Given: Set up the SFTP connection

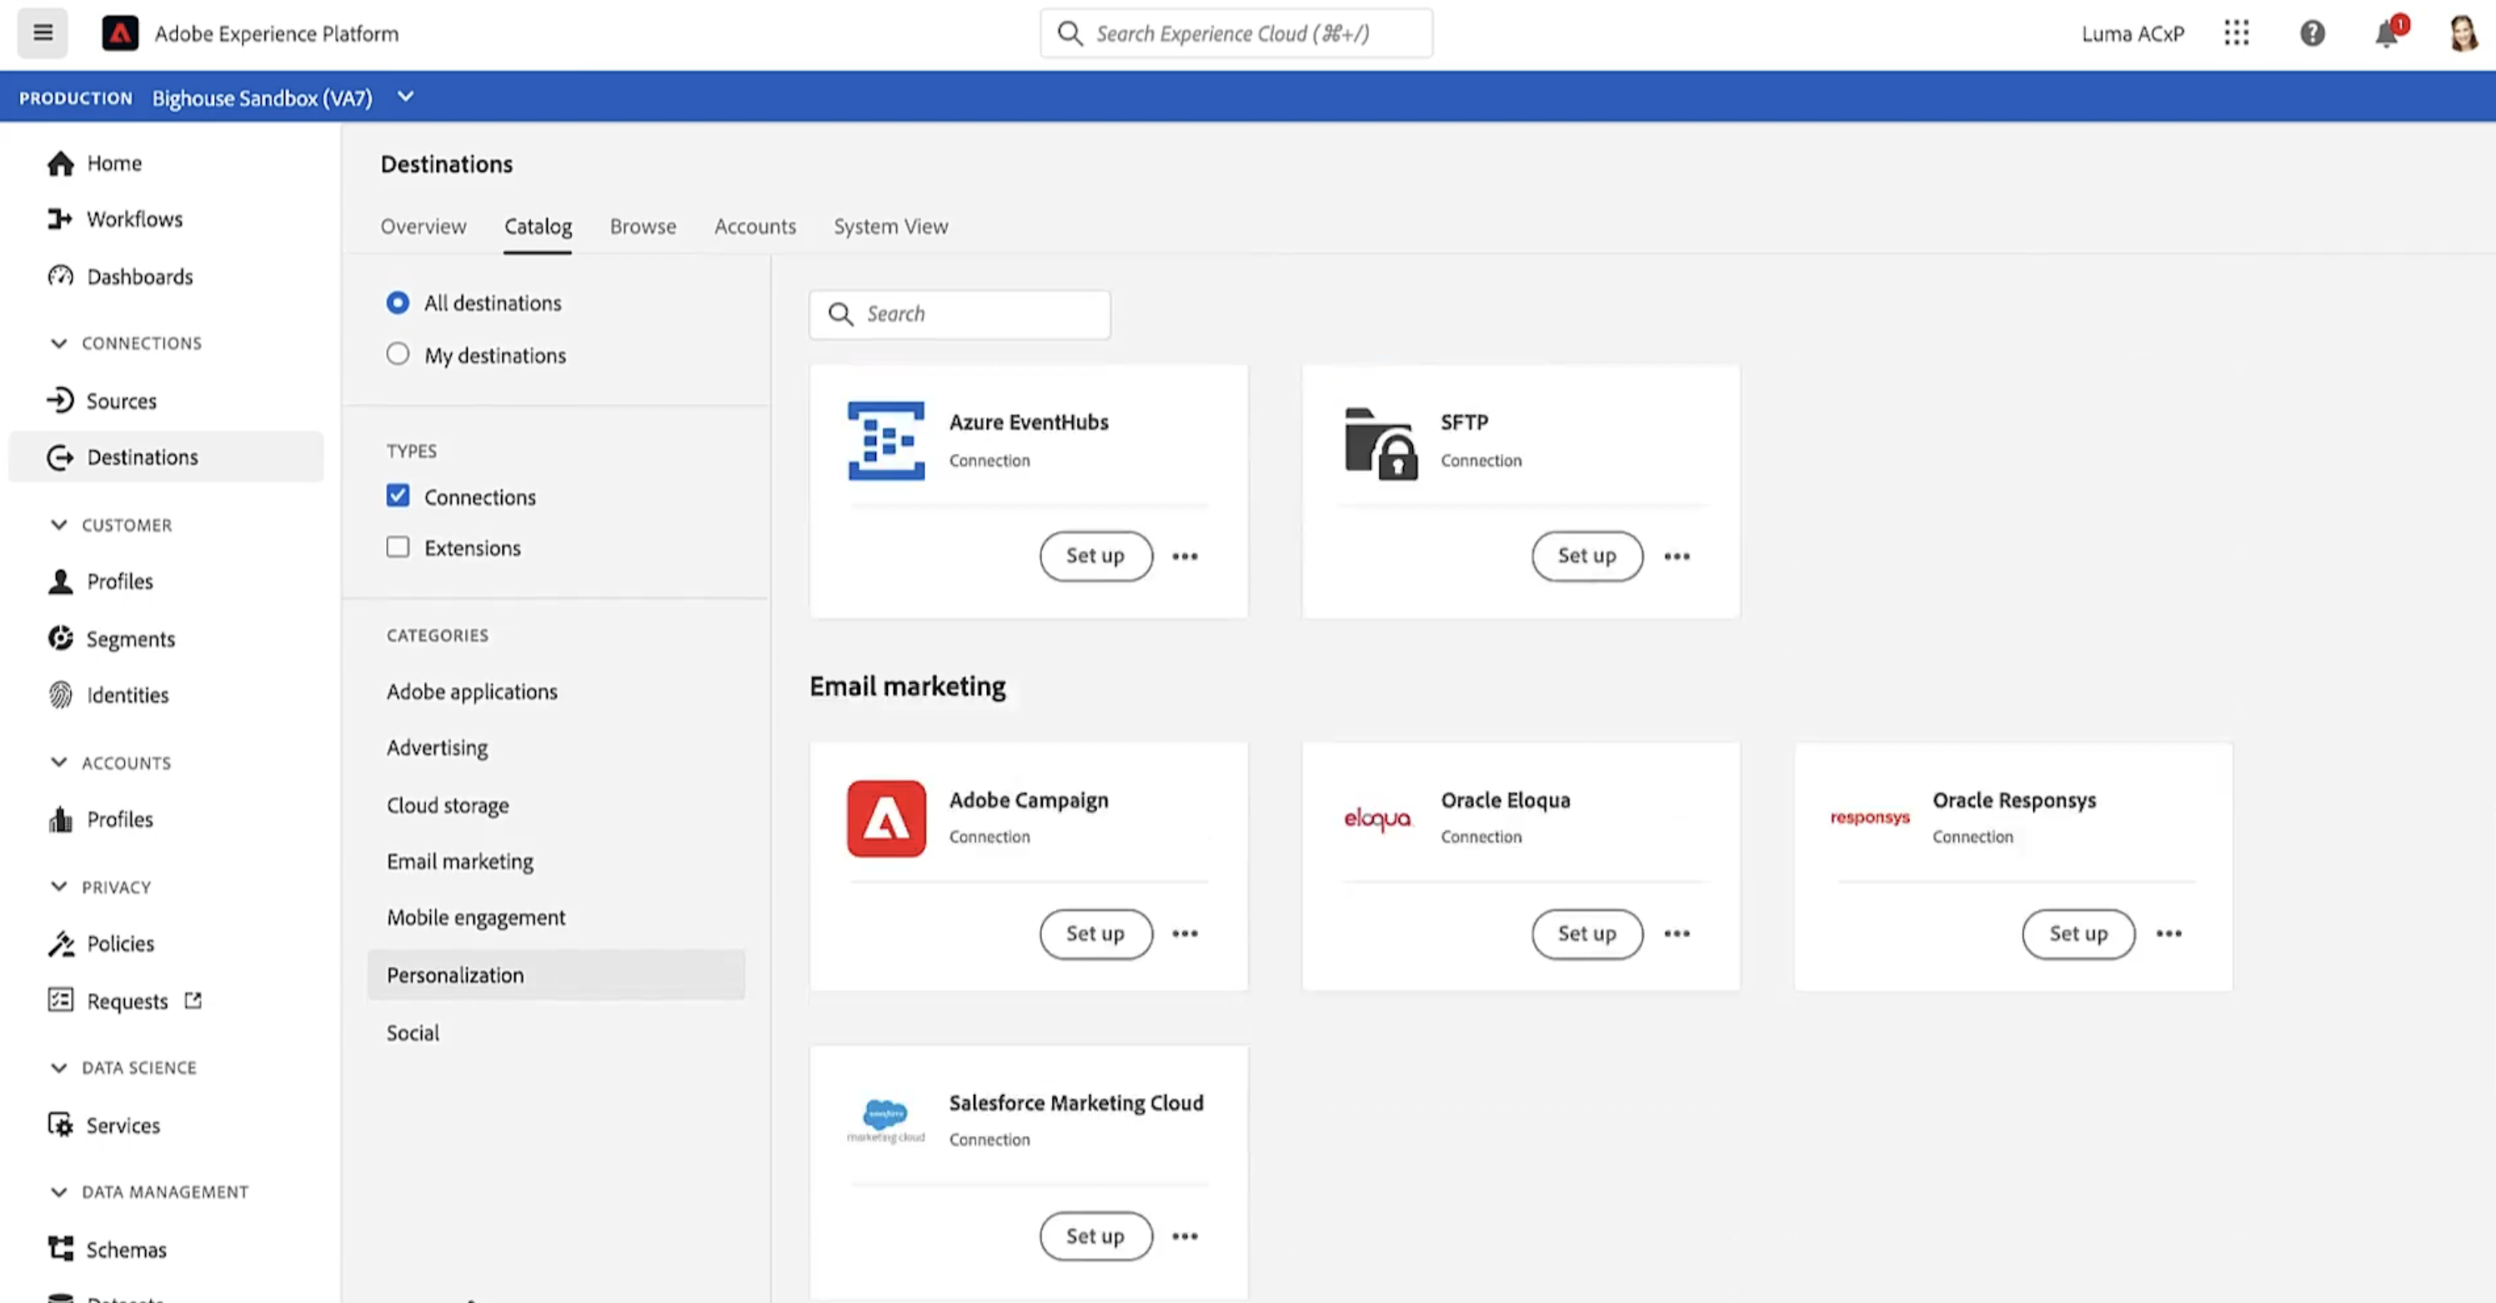Looking at the screenshot, I should click(1587, 556).
